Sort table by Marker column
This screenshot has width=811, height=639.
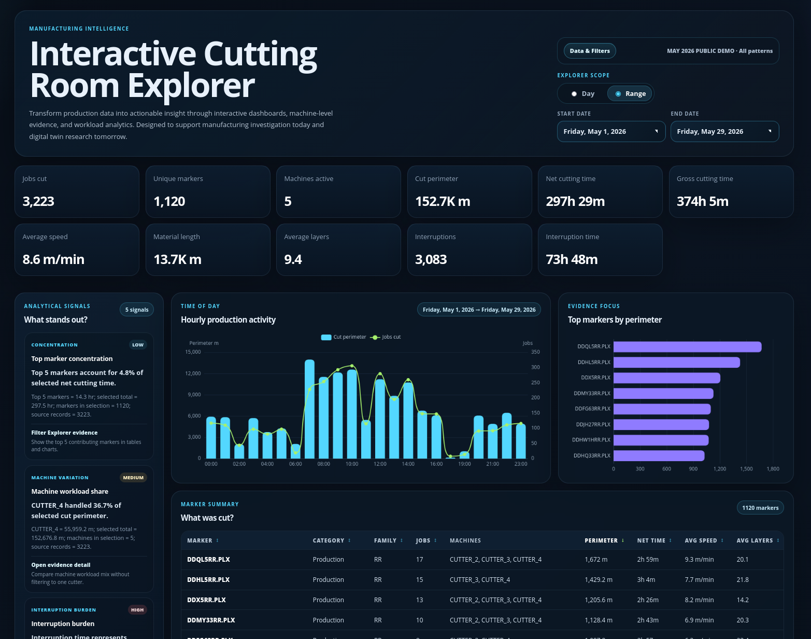pyautogui.click(x=203, y=540)
